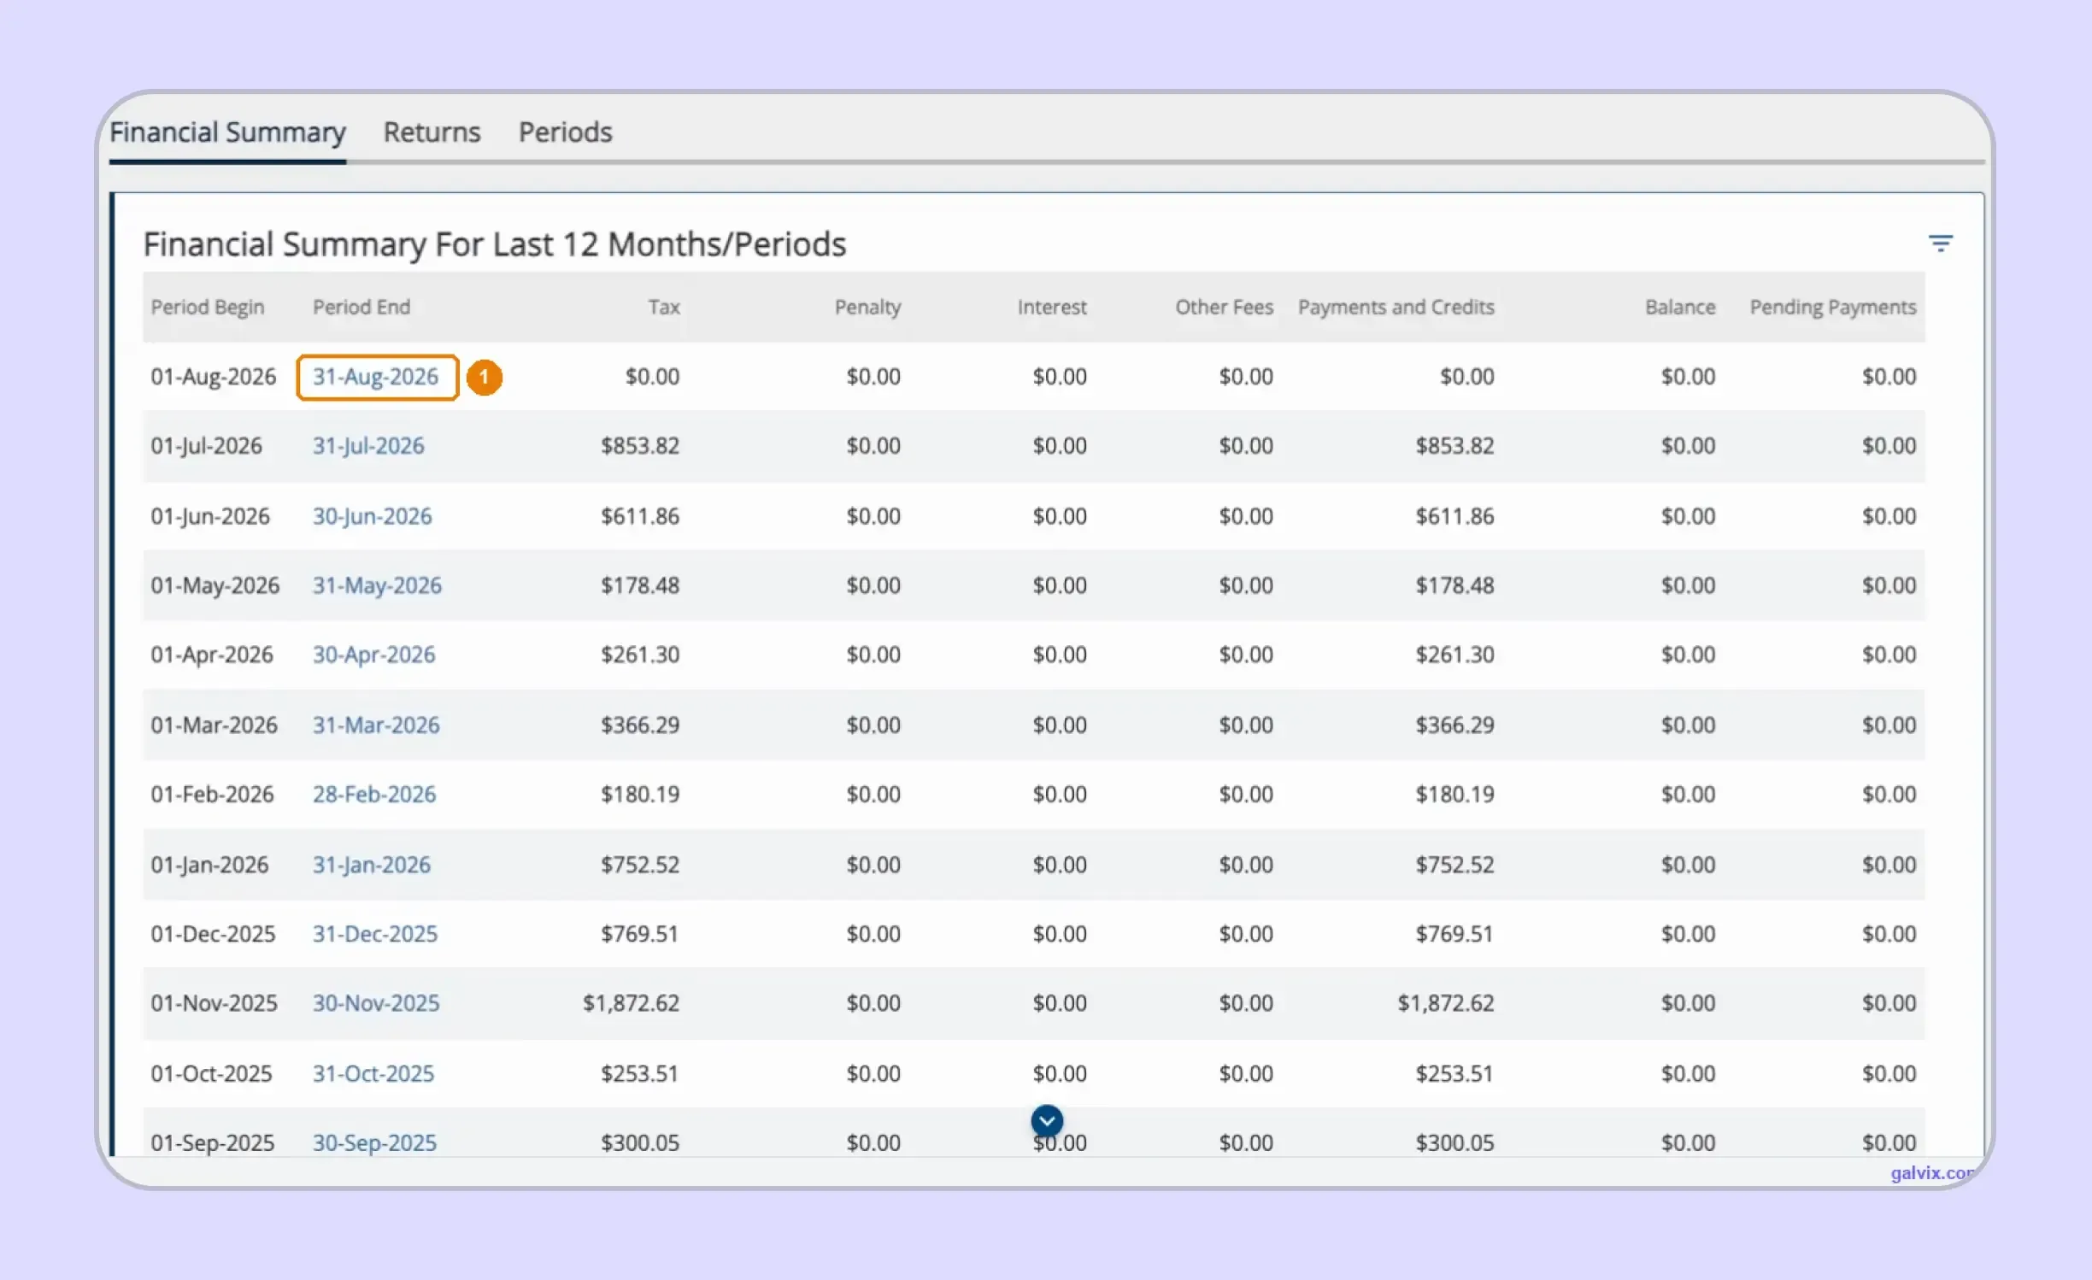Screen dimensions: 2092x1280
Task: Open the 31-Dec-2025 period link
Action: tap(375, 934)
